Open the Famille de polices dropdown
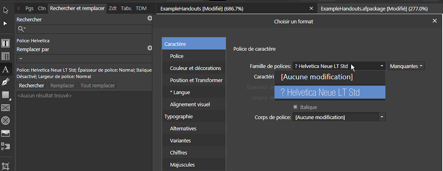This screenshot has height=171, width=443. point(339,66)
